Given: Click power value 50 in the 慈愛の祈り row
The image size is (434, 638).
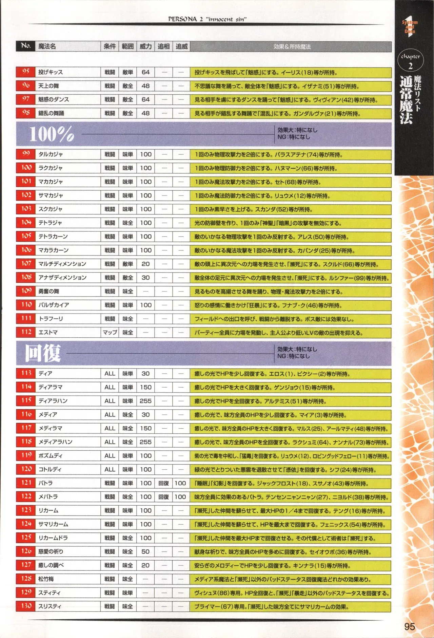Looking at the screenshot, I should pos(145,552).
